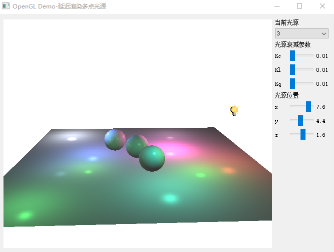This screenshot has height=252, width=334.
Task: Click the 光源衰减参数 label
Action: click(x=292, y=44)
